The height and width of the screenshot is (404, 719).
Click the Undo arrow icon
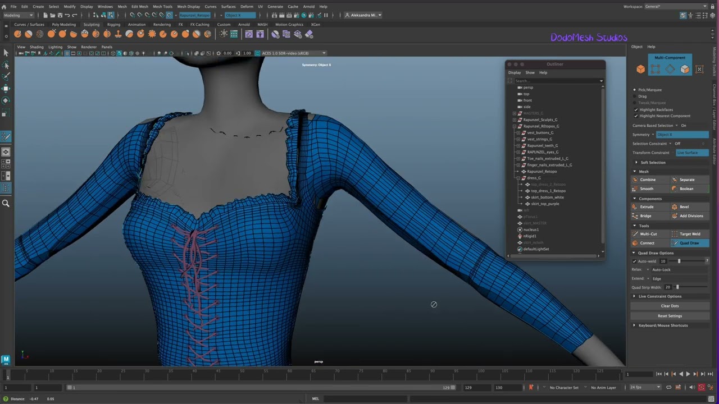(x=67, y=15)
